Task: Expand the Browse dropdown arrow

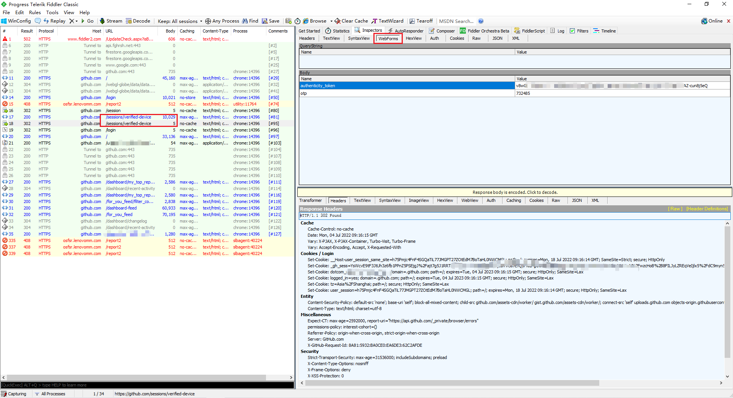Action: (331, 21)
